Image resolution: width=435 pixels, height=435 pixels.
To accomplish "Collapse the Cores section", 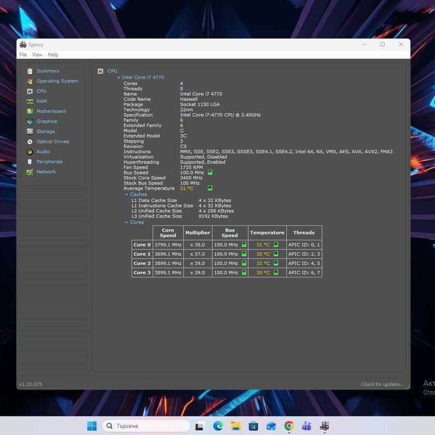I will pyautogui.click(x=127, y=223).
